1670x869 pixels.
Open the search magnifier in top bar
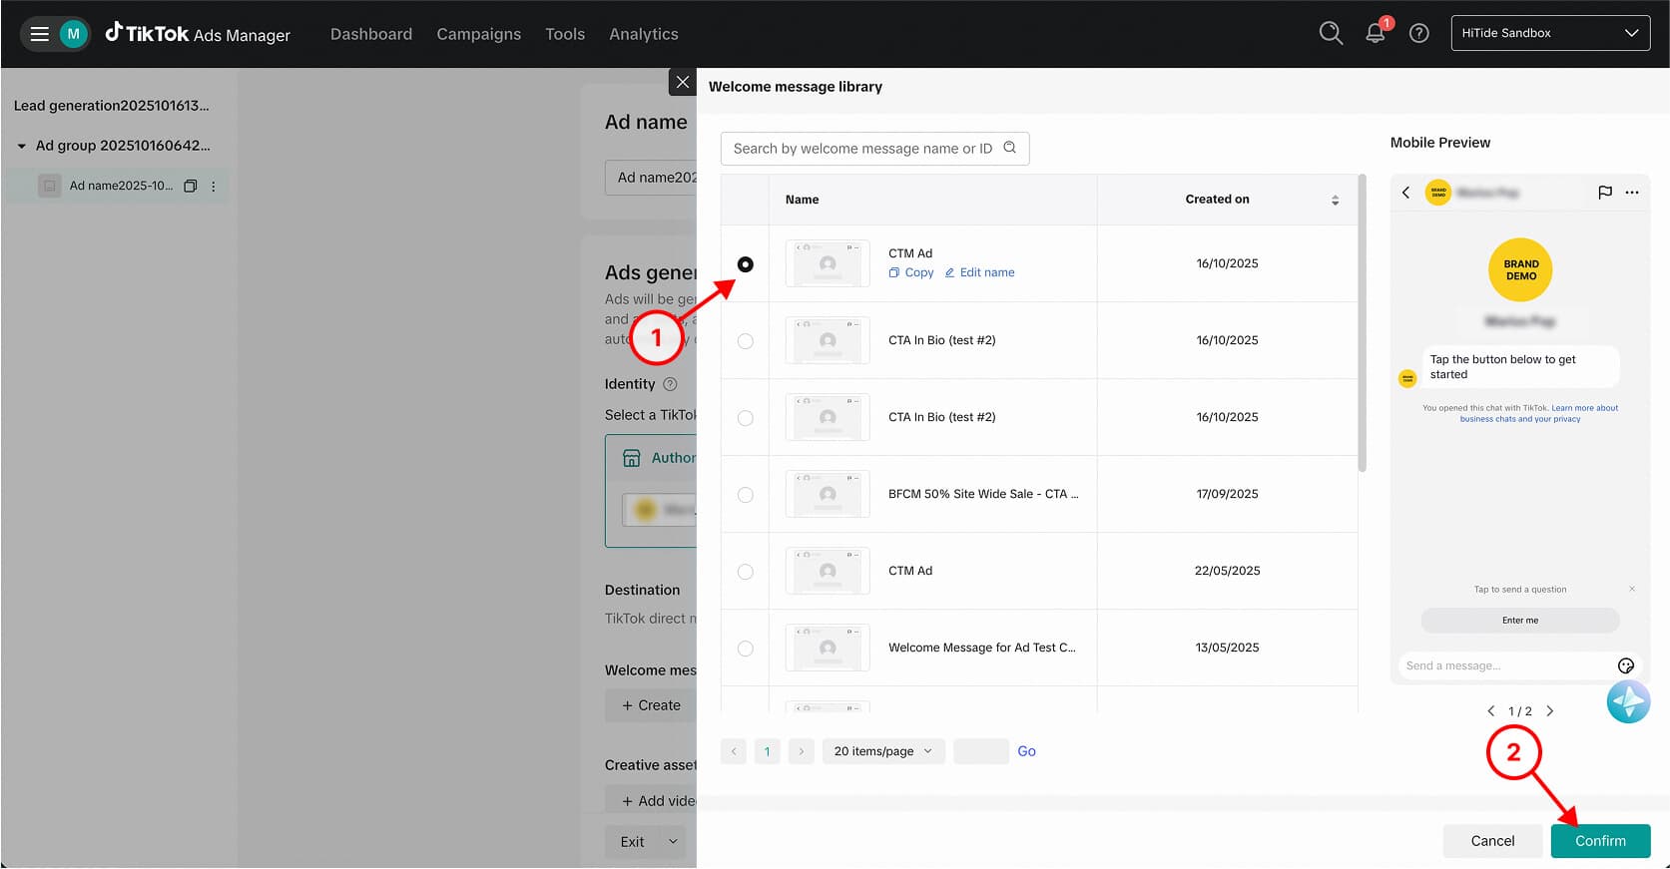(1330, 33)
